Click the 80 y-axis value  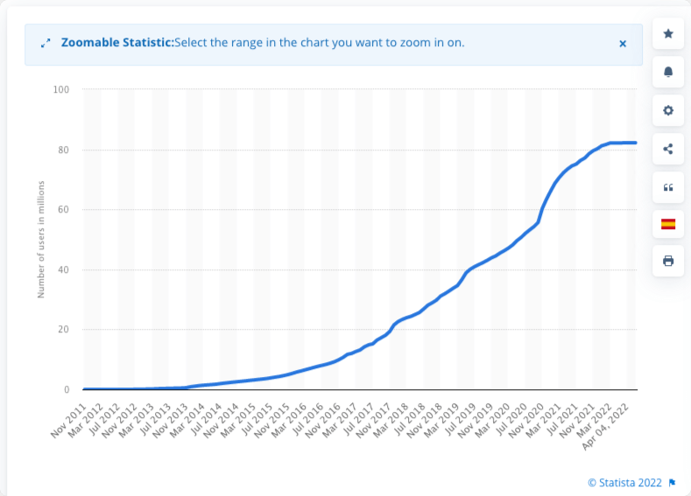click(63, 150)
